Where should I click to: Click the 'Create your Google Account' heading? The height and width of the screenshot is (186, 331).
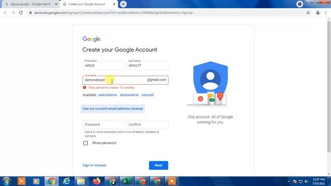[119, 50]
